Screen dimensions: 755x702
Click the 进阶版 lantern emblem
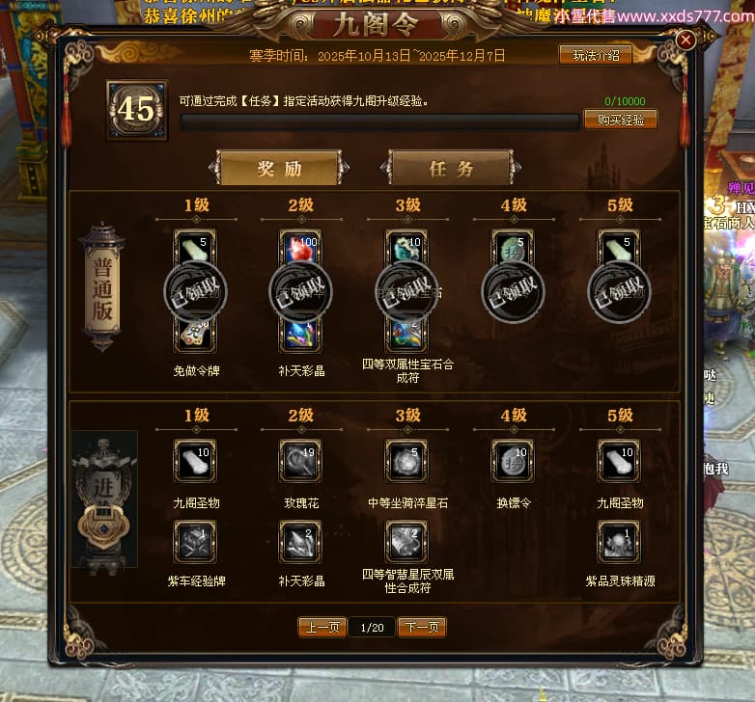point(103,502)
